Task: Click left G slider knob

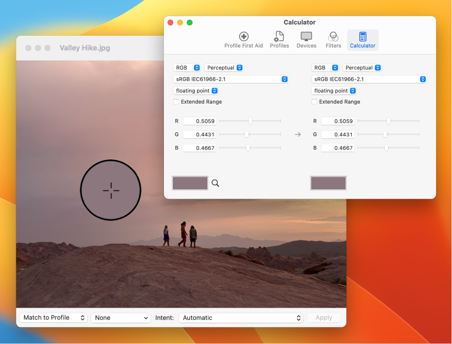Action: (246, 134)
